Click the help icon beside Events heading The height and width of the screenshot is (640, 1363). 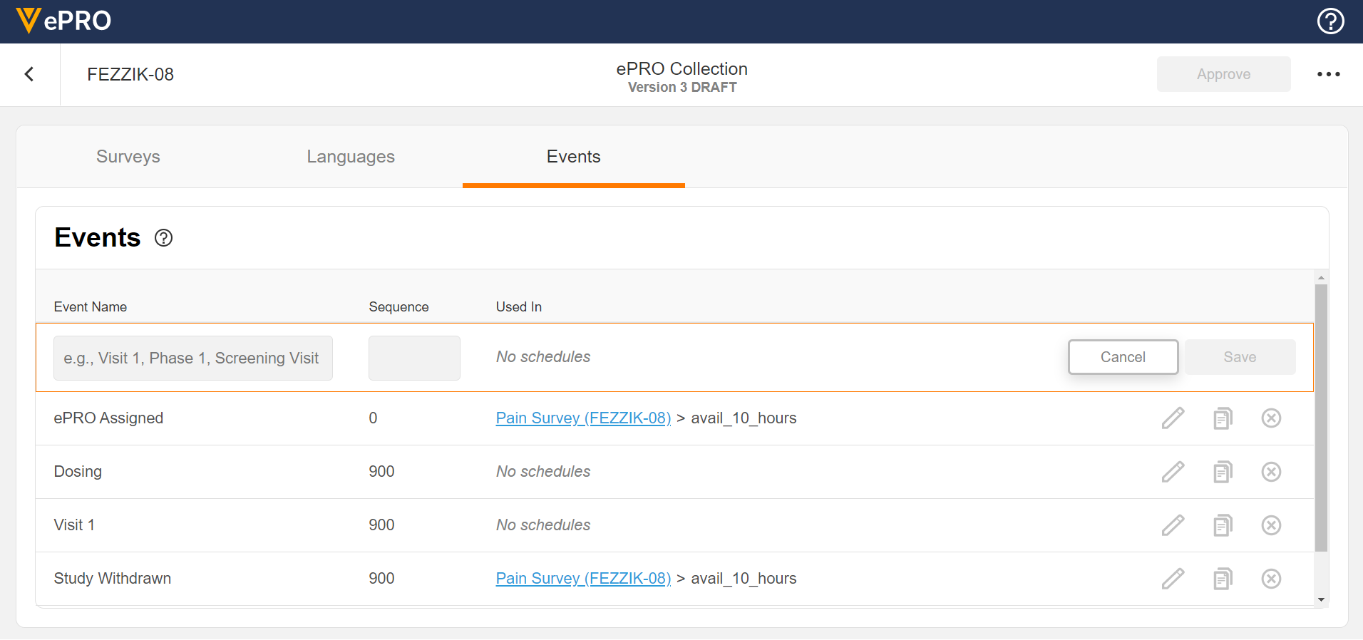[164, 238]
